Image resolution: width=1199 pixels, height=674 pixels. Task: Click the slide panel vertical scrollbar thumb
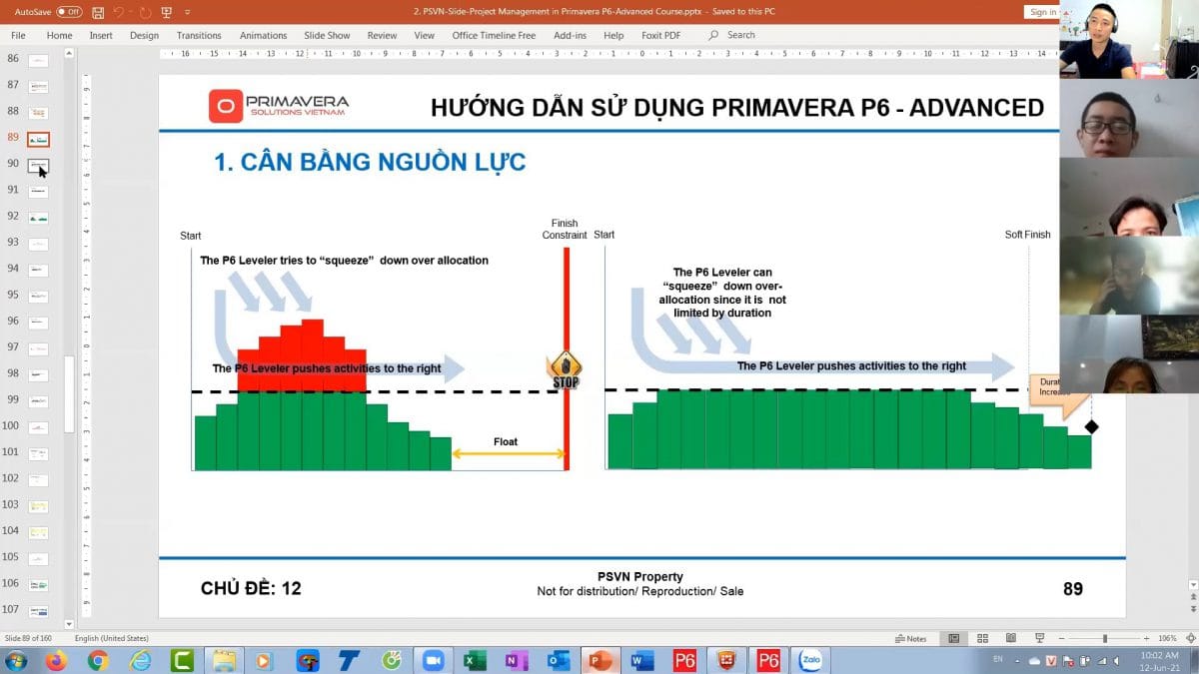69,394
